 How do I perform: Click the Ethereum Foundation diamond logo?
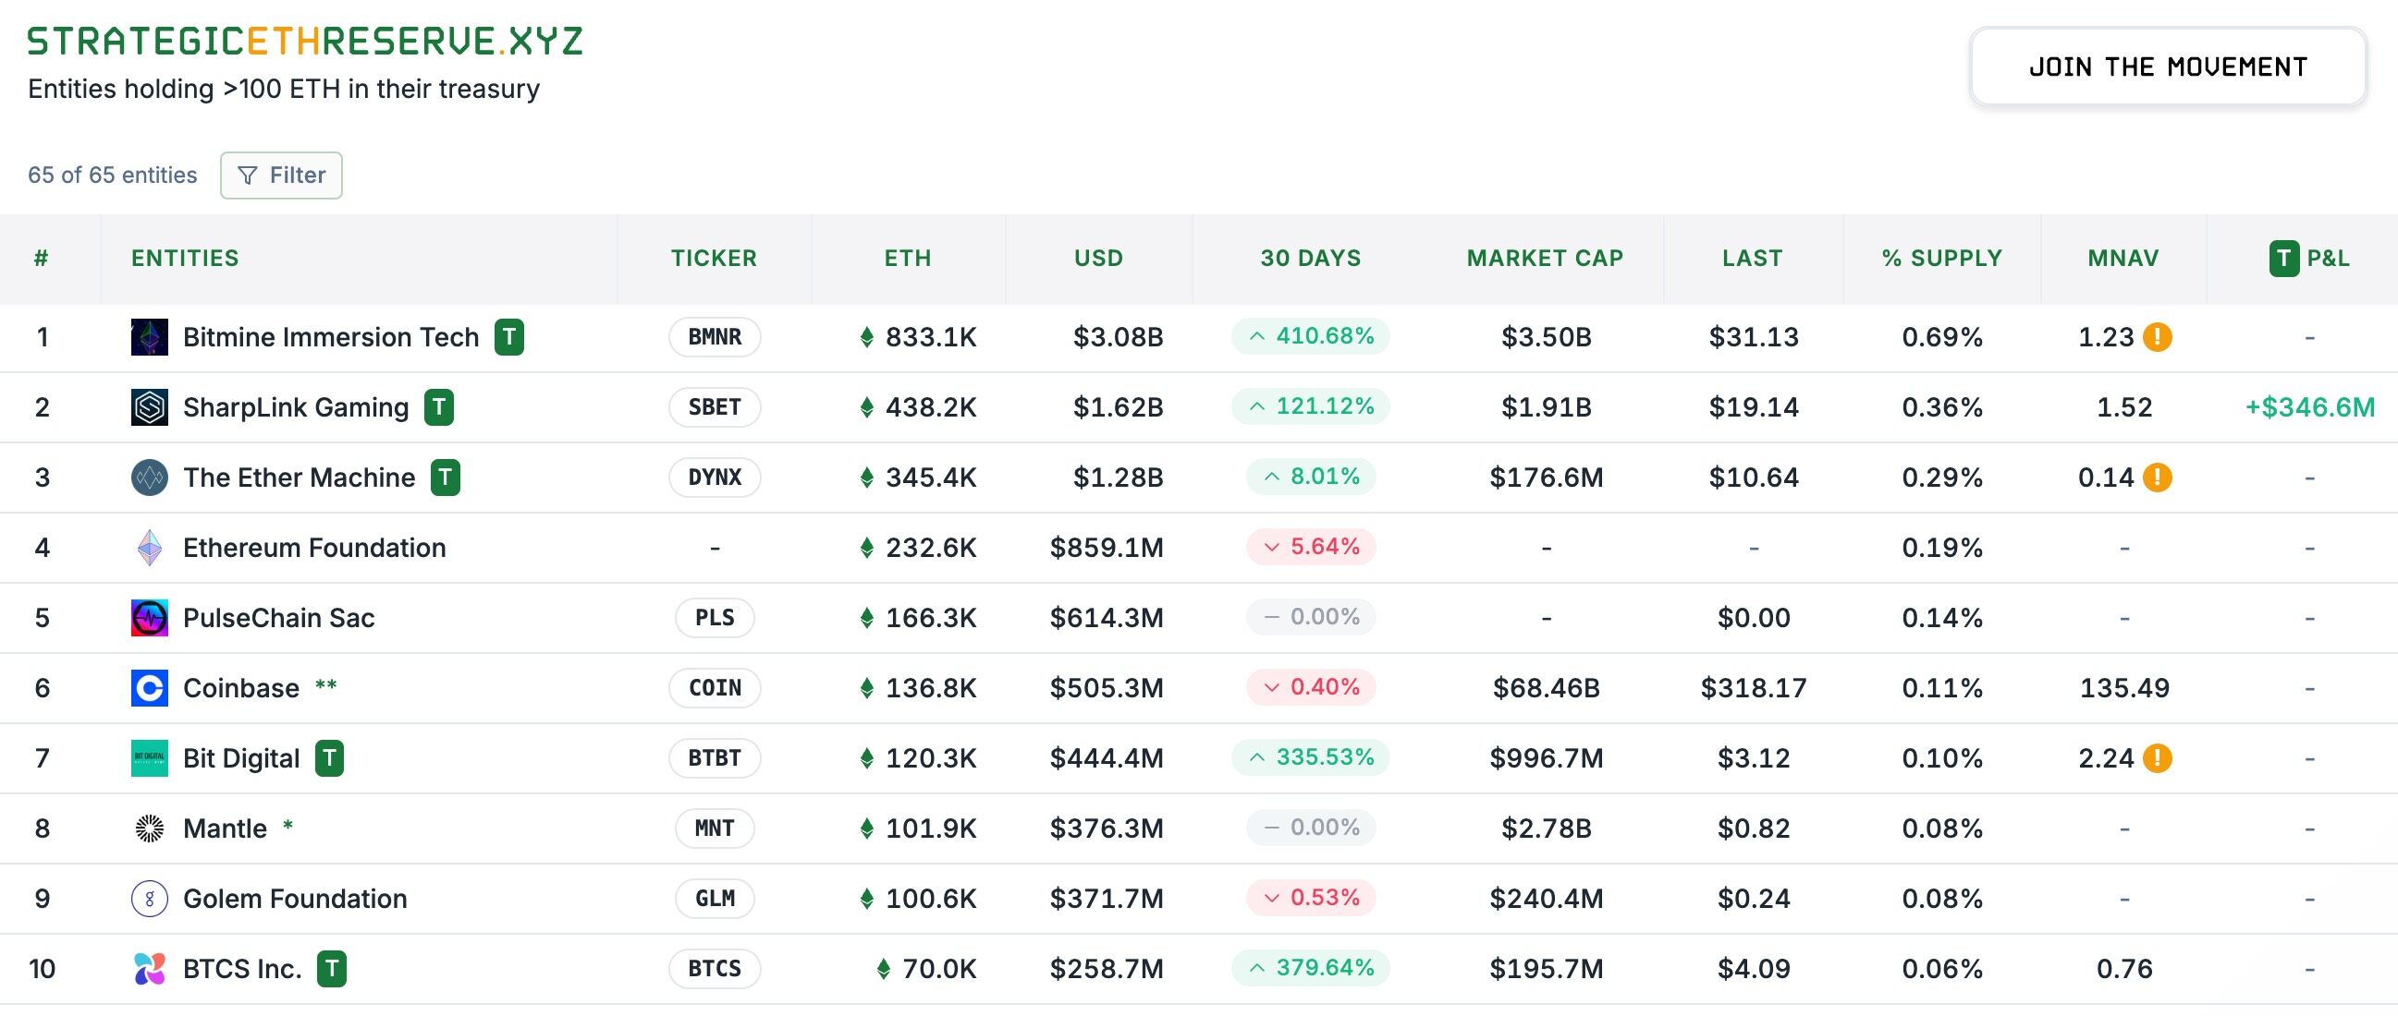[149, 547]
